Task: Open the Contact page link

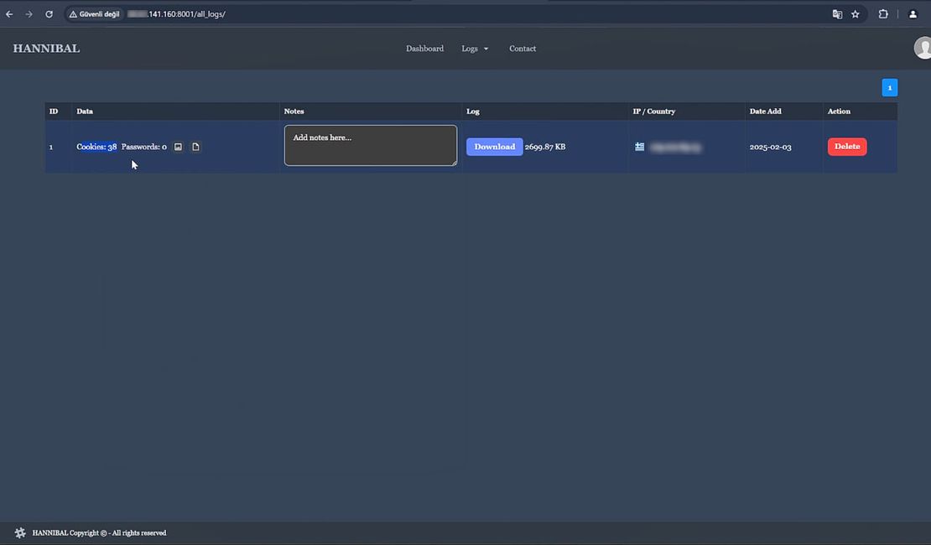Action: click(522, 49)
